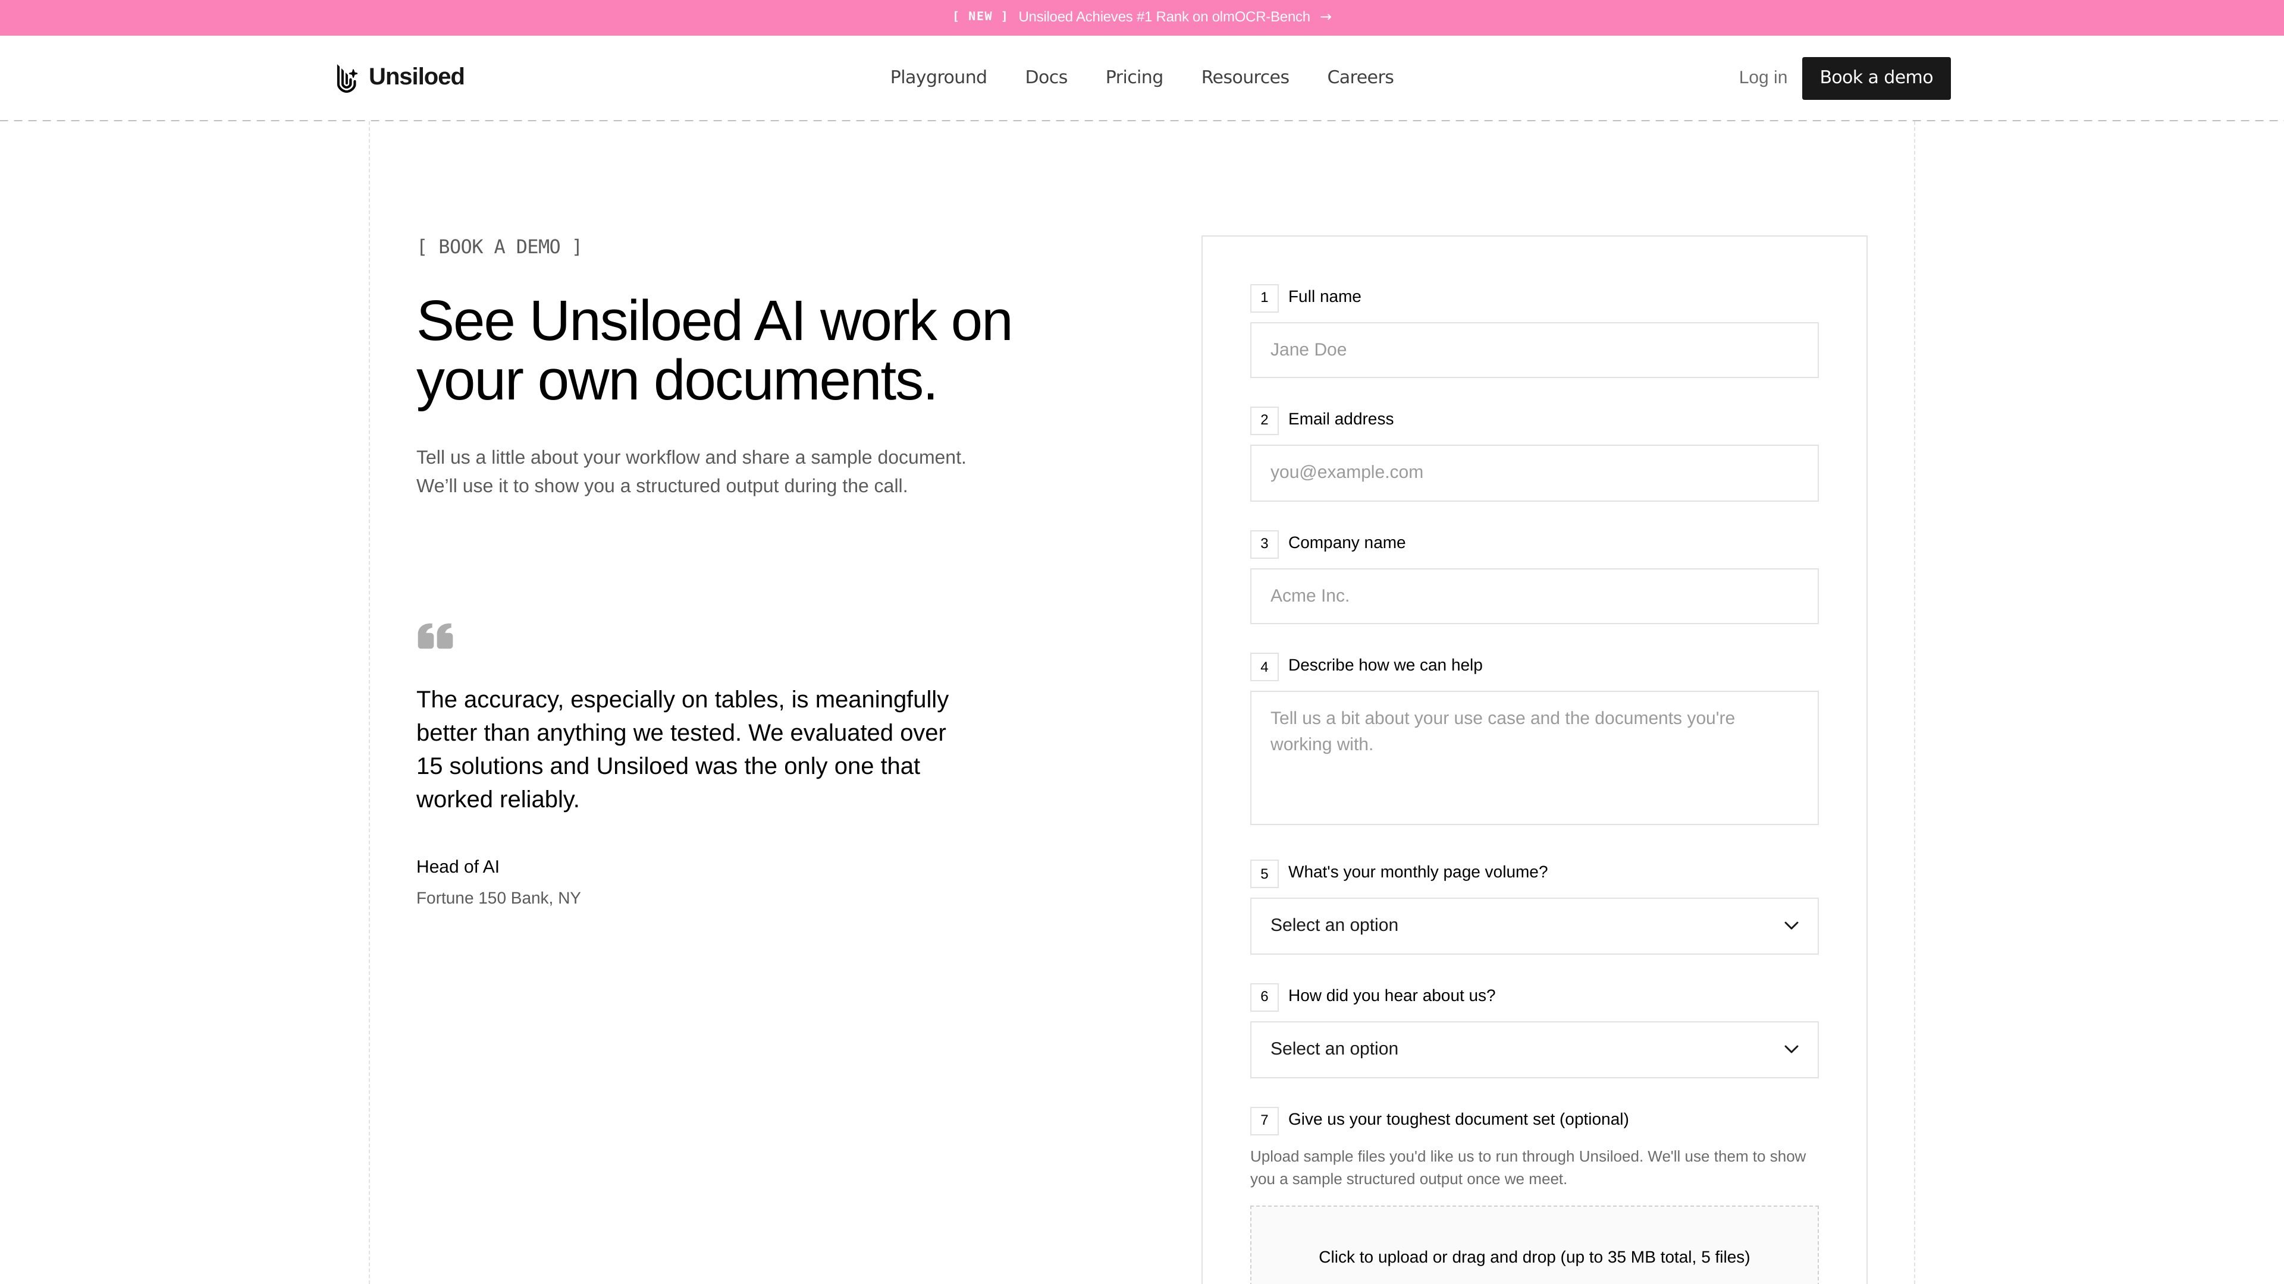This screenshot has width=2284, height=1284.
Task: Open the monthly page volume dropdown
Action: (x=1534, y=926)
